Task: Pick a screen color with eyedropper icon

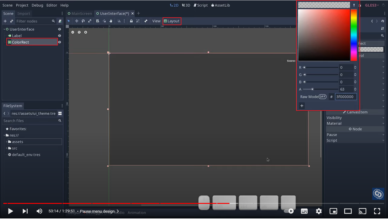Action: [354, 5]
